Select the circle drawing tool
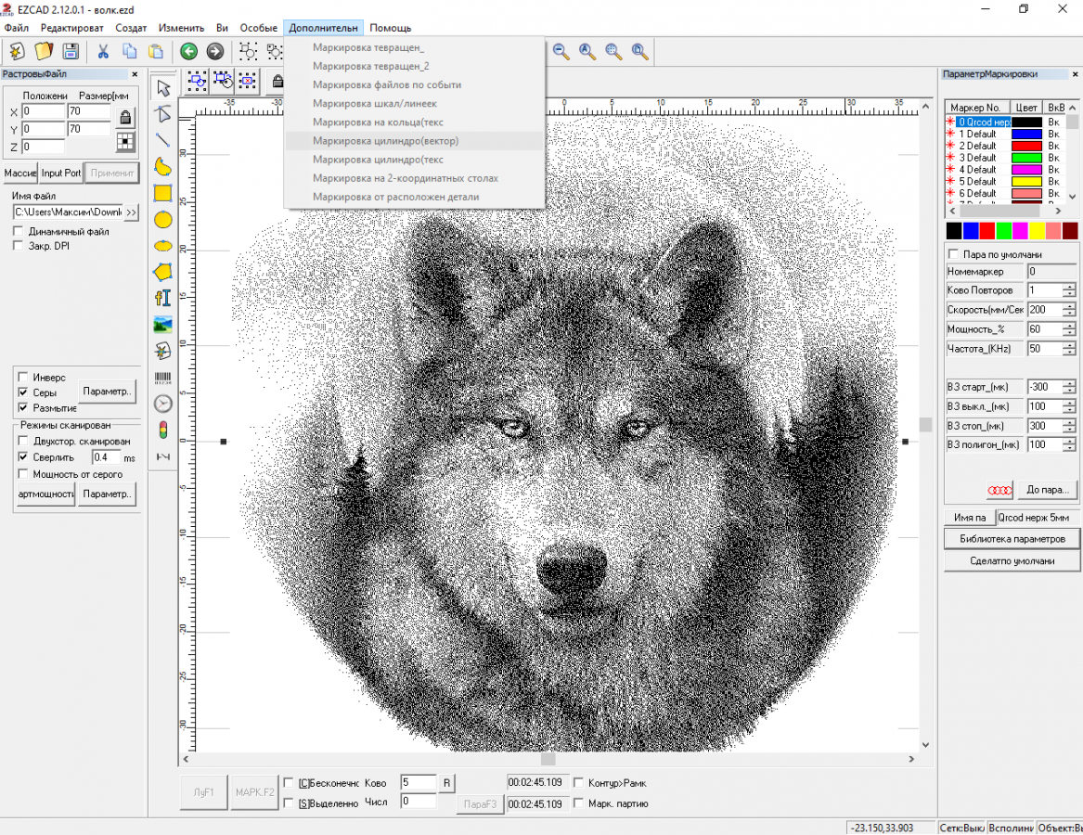 click(x=163, y=220)
